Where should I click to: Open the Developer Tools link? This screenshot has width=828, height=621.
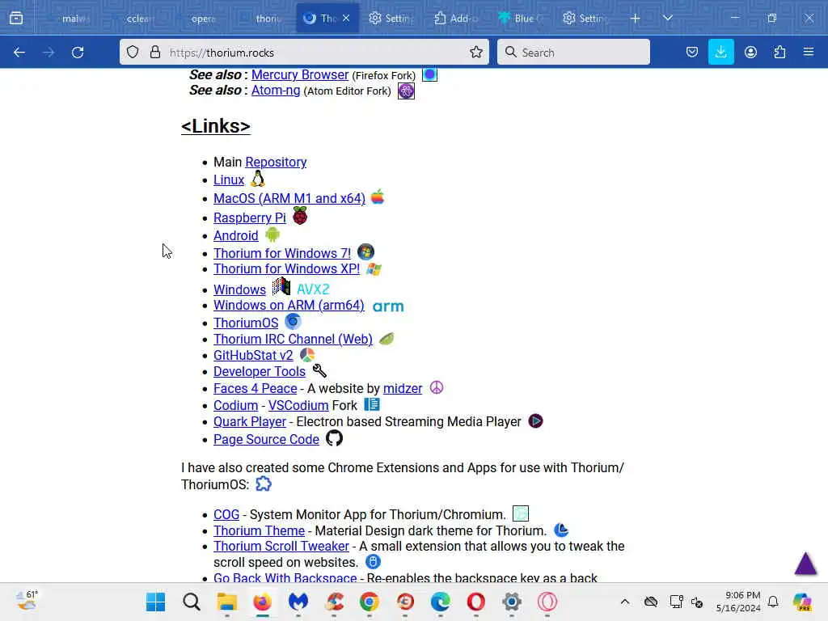click(260, 372)
